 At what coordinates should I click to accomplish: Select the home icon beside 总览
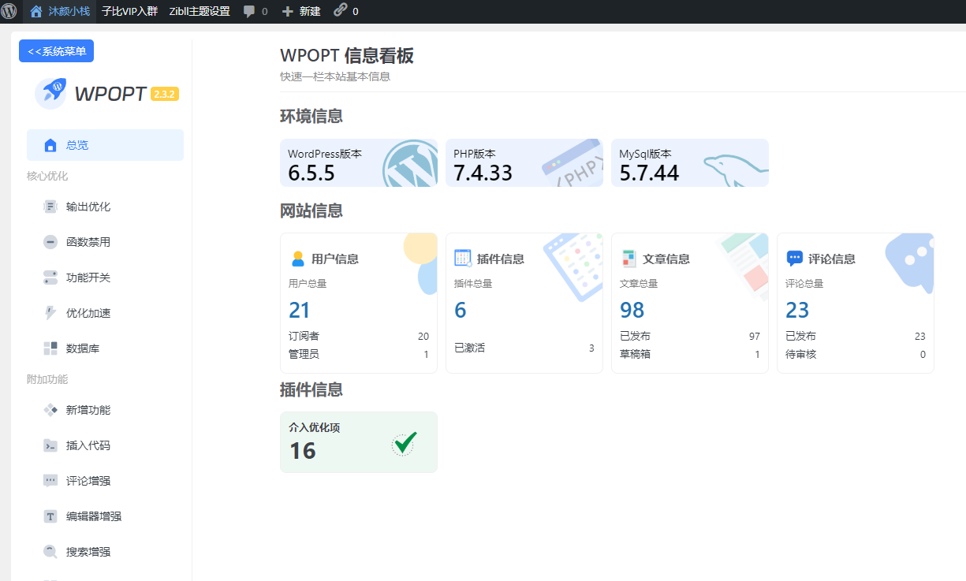51,144
